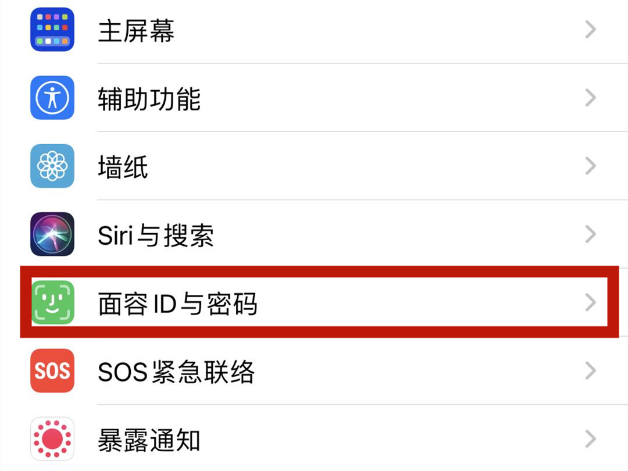The height and width of the screenshot is (471, 628).
Task: Tap the Wallpaper (墙纸) flower icon
Action: tap(52, 166)
